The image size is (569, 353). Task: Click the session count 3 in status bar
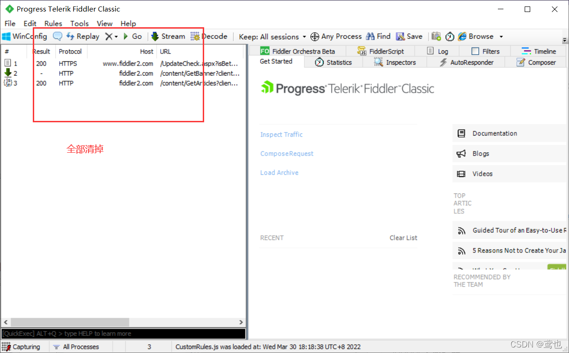[149, 347]
